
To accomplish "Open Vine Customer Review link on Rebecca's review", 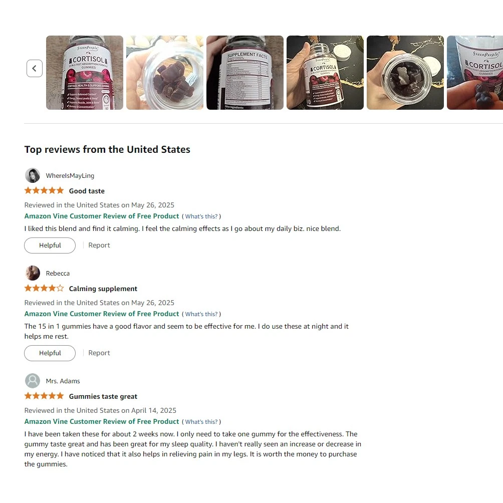I will [x=102, y=314].
